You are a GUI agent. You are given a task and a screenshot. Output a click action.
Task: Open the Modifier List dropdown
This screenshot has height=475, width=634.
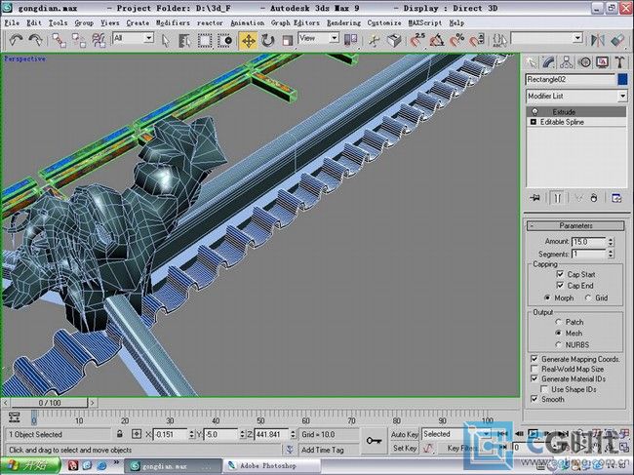622,97
